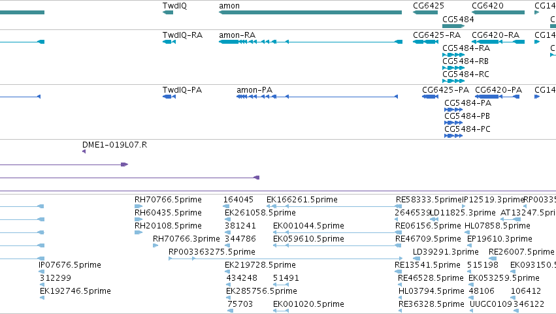The image size is (556, 314).
Task: Select EST HL07858.5prime
Action: [497, 226]
